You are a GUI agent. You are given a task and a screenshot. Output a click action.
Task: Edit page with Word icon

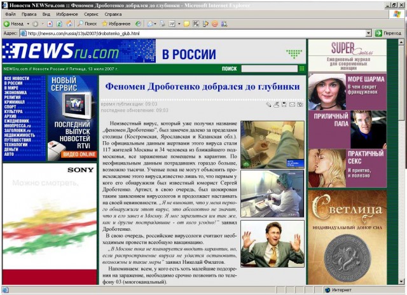(x=172, y=24)
